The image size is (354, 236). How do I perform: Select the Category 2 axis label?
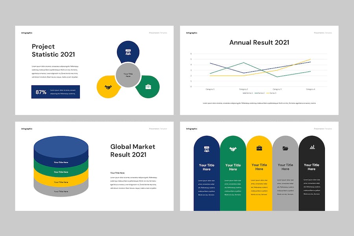tap(243, 89)
